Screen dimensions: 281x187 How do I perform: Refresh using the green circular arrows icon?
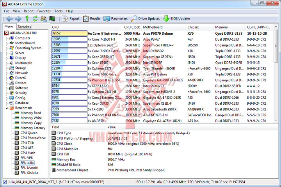pos(35,18)
